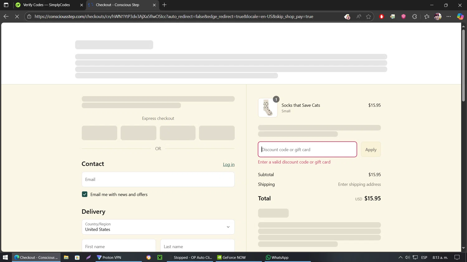
Task: Open the shopping coupons tag icon
Action: pos(347,17)
